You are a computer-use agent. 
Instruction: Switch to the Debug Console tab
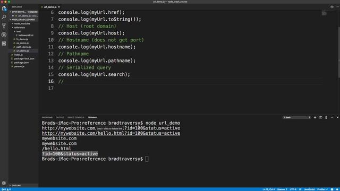[x=75, y=117]
